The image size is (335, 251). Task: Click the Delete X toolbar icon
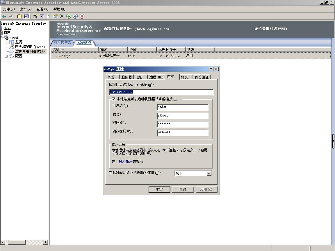[x=62, y=16]
